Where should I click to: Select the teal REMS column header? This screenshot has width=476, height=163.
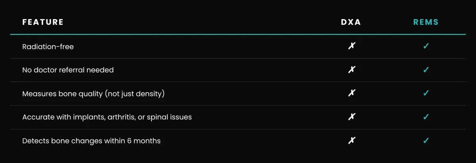point(426,22)
